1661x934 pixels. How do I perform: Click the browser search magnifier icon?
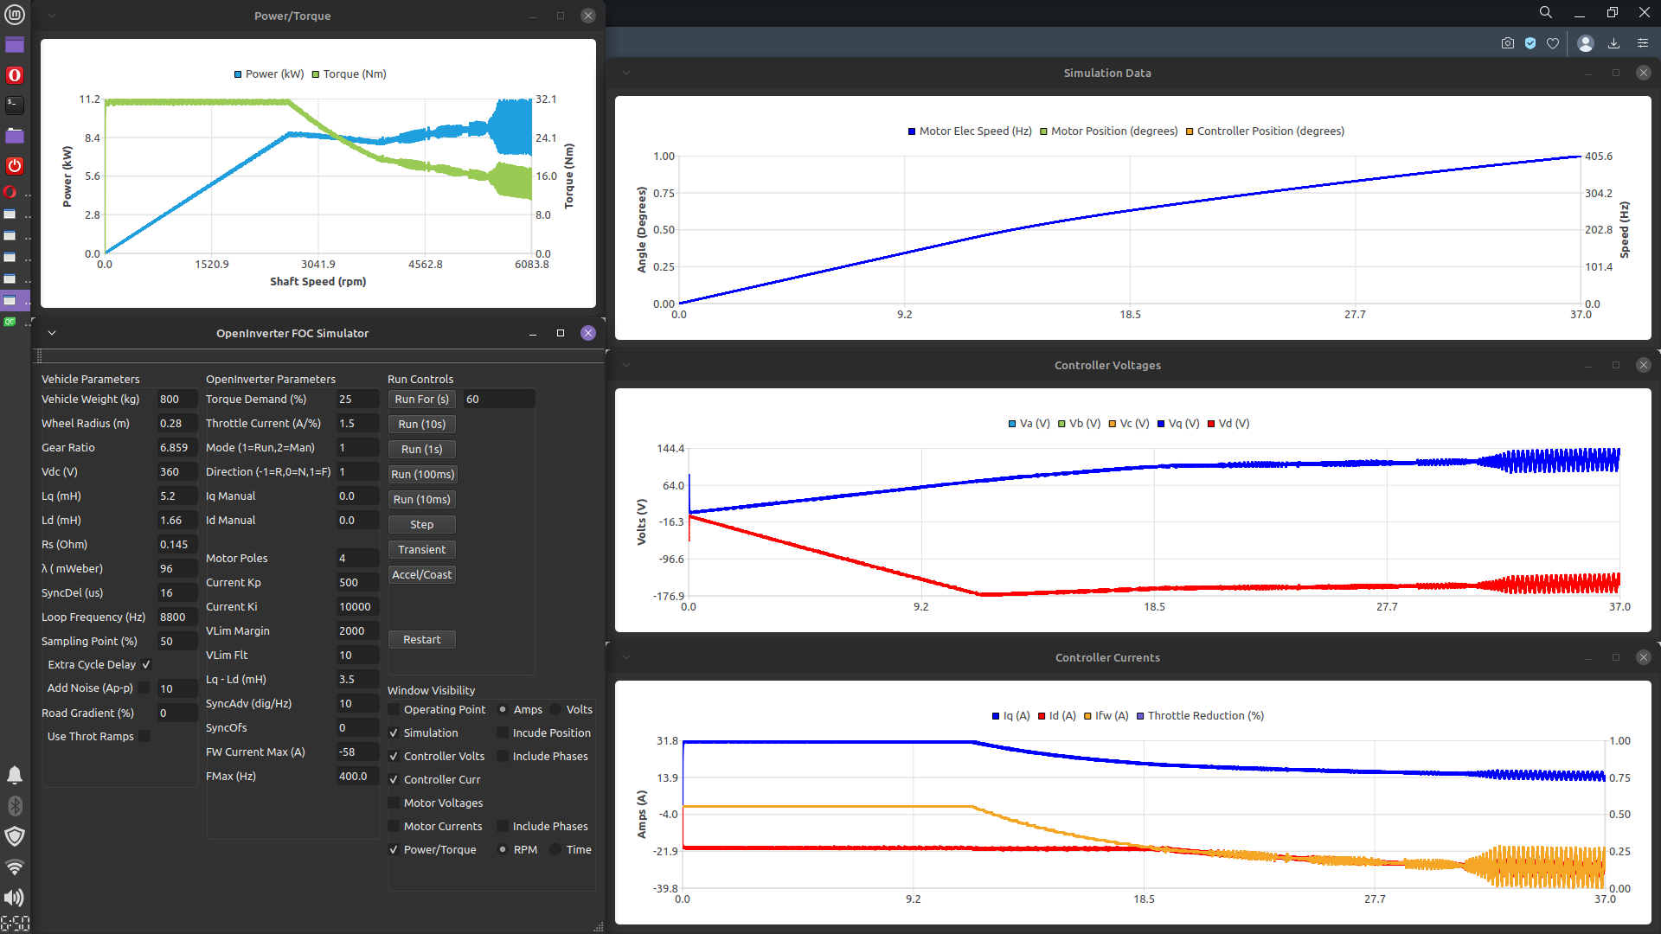pyautogui.click(x=1546, y=12)
